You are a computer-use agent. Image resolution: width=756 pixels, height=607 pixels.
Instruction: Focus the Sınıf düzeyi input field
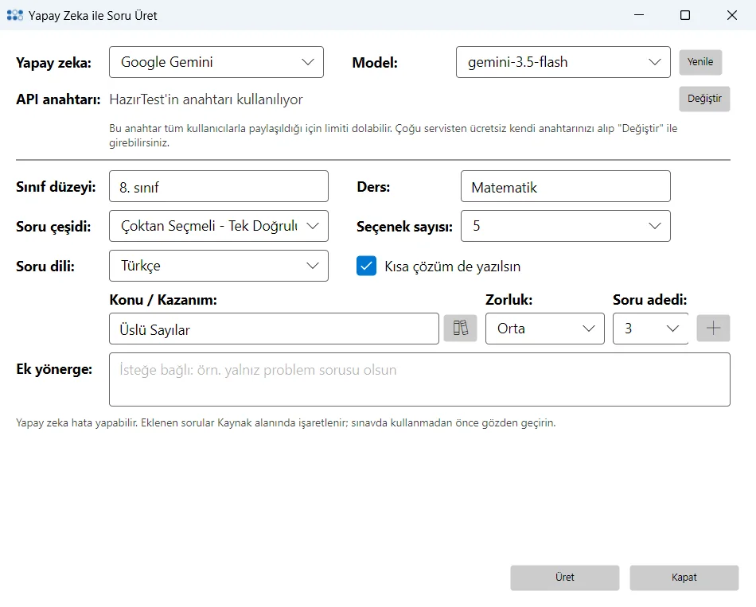tap(219, 187)
